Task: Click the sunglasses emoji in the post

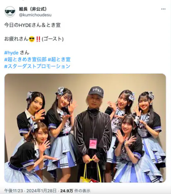Action: coord(32,39)
